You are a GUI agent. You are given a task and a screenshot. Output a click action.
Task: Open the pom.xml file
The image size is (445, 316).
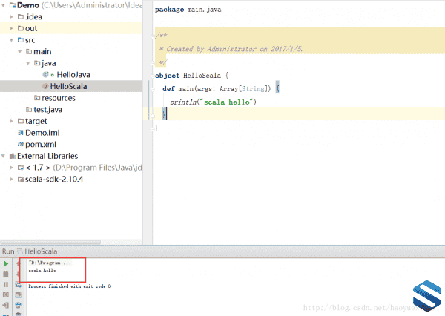click(41, 144)
